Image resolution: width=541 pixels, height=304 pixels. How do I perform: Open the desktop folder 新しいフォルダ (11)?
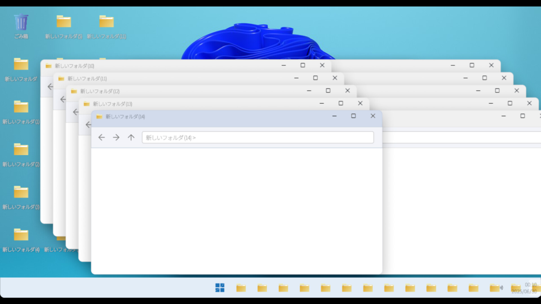(x=106, y=21)
